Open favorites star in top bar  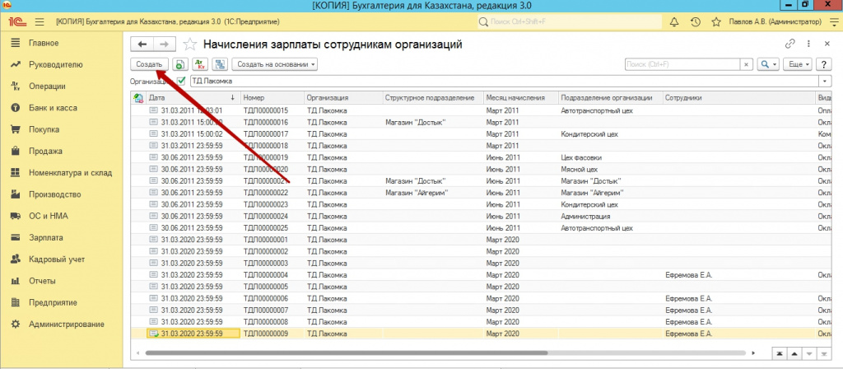pyautogui.click(x=716, y=22)
